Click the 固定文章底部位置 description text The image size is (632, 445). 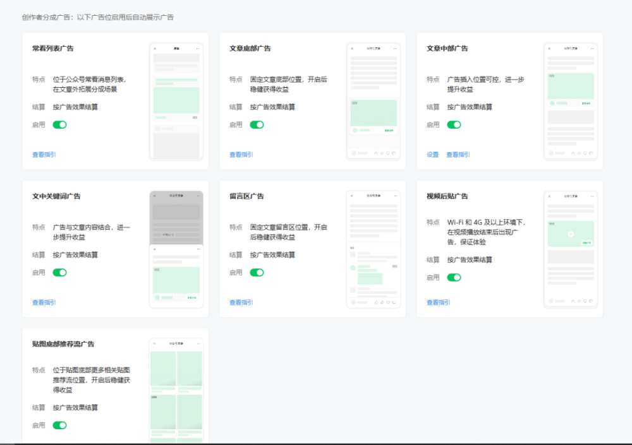click(289, 84)
